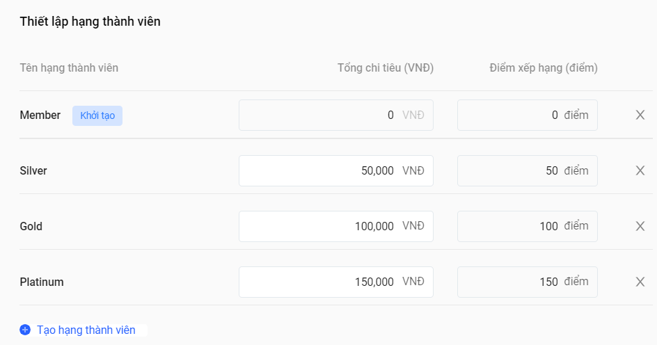Edit Gold total spend field showing 100,000
The image size is (657, 345).
336,227
